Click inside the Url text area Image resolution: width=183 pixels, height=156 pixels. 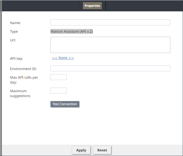[110, 45]
